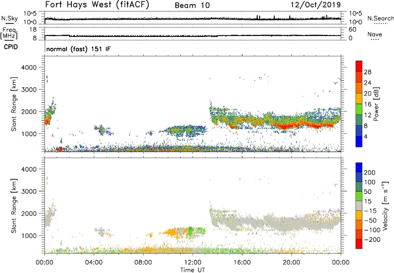Click red strong echo near 20:00 in power panel
The height and width of the screenshot is (273, 394).
pos(287,126)
